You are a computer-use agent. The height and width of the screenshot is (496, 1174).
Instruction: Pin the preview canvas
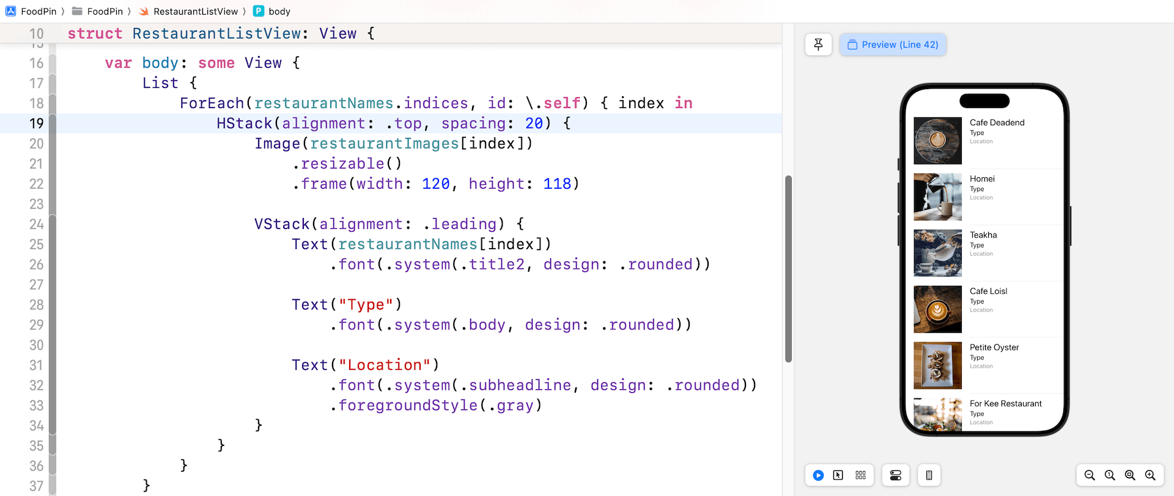[x=818, y=45]
